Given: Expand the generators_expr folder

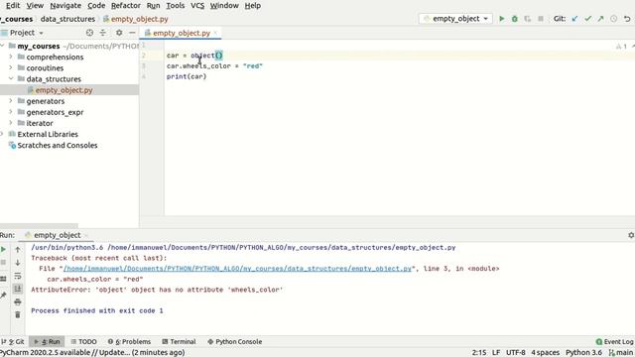Looking at the screenshot, I should point(11,112).
